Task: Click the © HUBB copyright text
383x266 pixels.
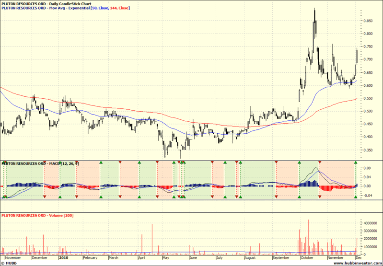Action: (x=9, y=263)
